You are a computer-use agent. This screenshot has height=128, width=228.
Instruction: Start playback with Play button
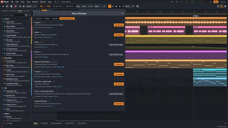[7, 6]
